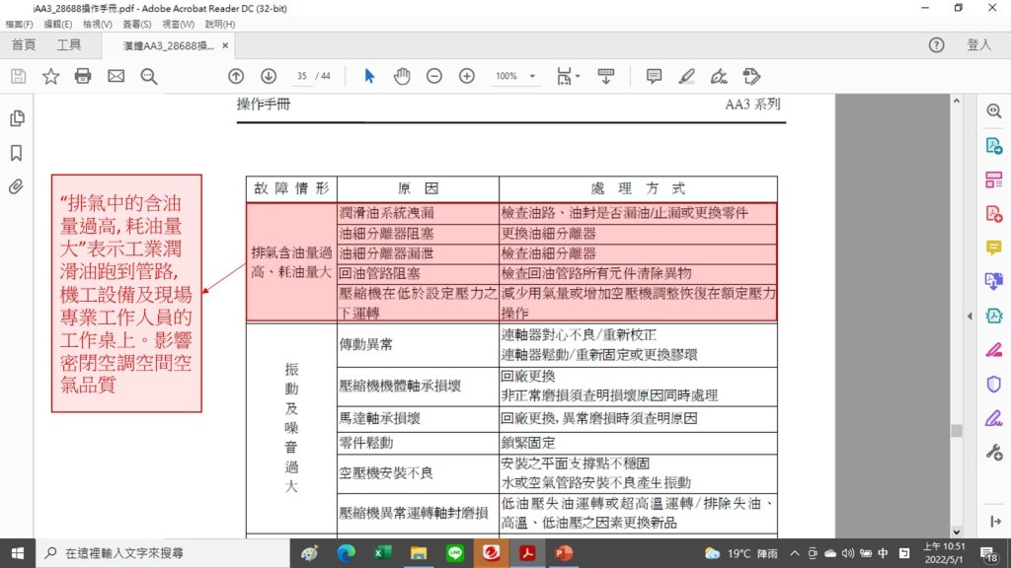Add a sticky note comment
The image size is (1011, 568).
(654, 76)
